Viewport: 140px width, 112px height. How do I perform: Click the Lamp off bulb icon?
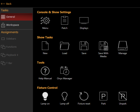point(65,96)
